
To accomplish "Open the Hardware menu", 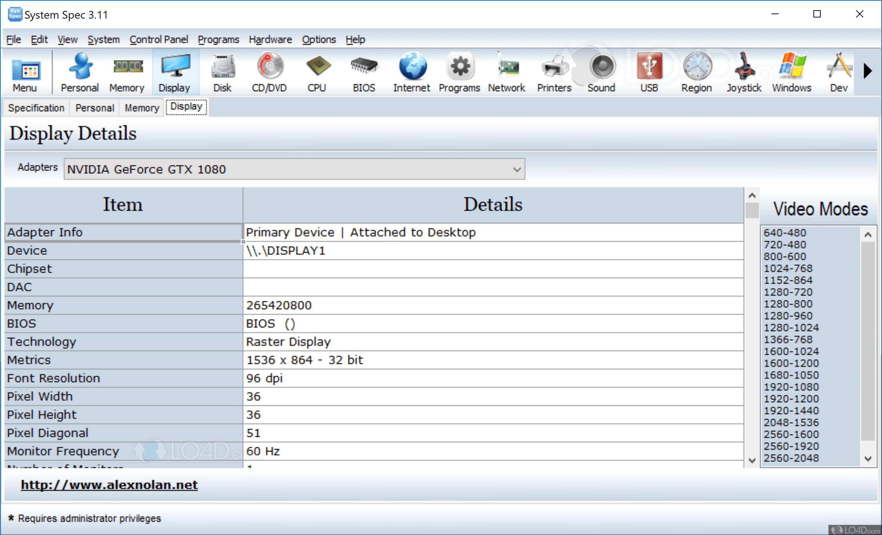I will point(270,39).
